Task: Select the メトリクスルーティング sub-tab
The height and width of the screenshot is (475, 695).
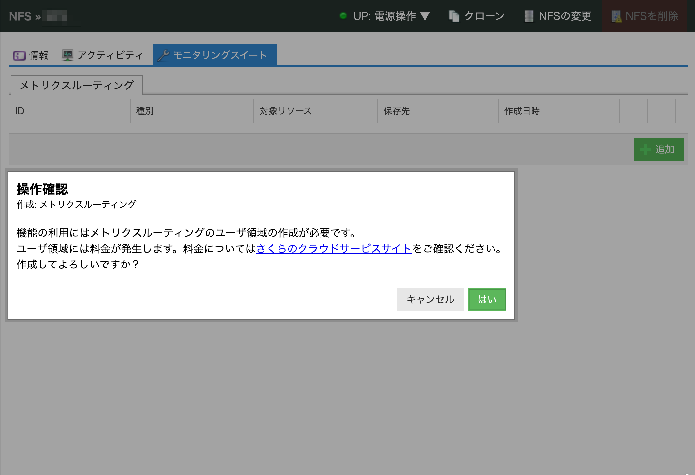Action: (x=77, y=85)
